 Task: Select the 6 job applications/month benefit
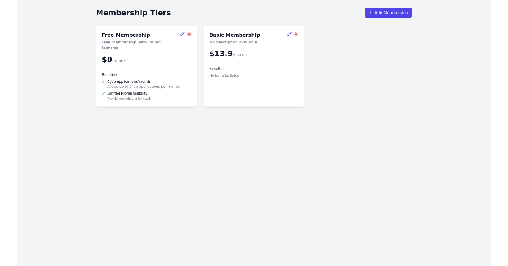pos(129,81)
